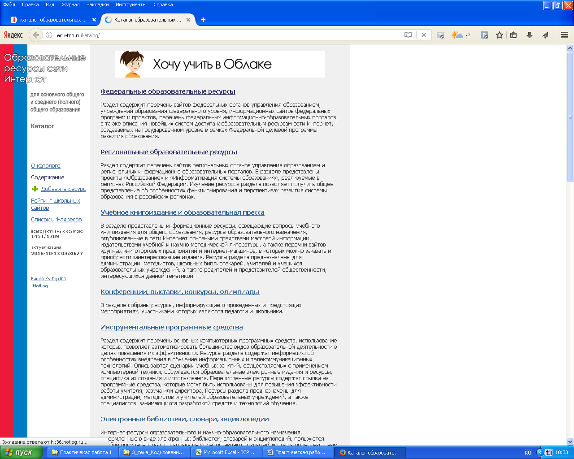This screenshot has width=574, height=459.
Task: Switch to 'Практичекая работа 1' folder in taskbar
Action: [x=83, y=453]
